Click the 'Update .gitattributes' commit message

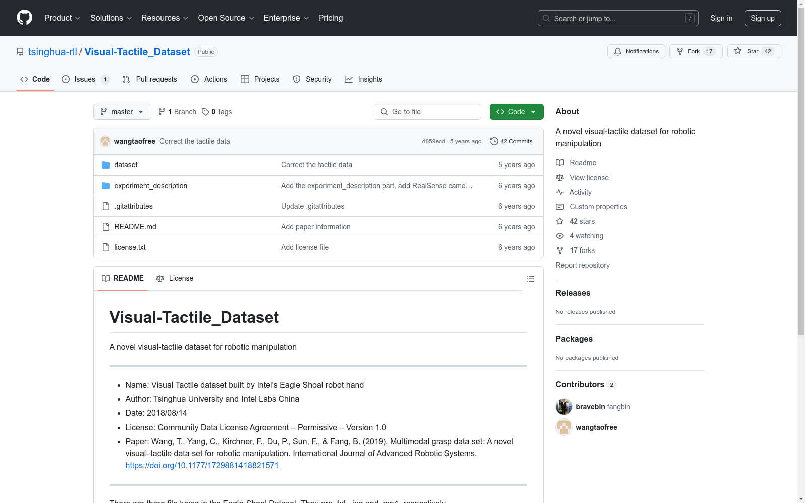coord(313,206)
